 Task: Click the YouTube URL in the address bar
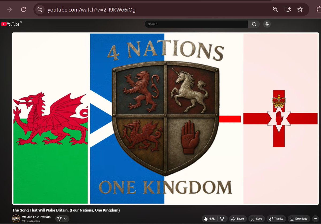(91, 10)
